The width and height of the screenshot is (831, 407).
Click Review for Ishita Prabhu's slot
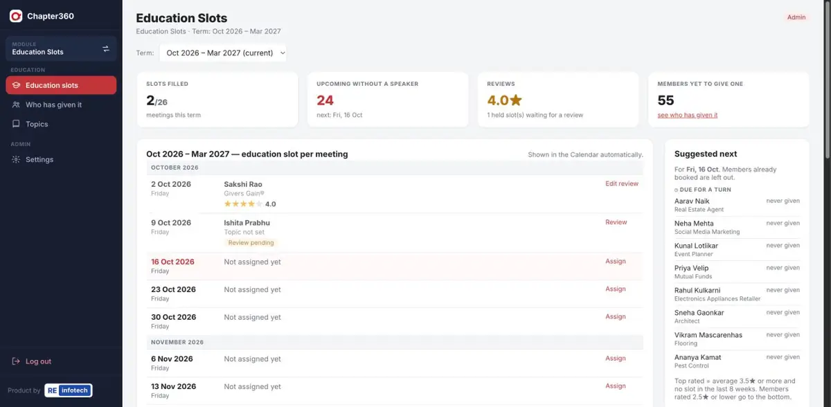click(616, 222)
